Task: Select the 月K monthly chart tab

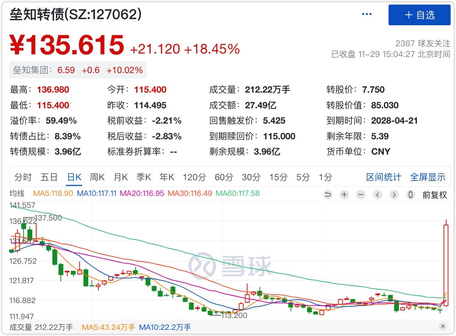Action: coord(121,177)
